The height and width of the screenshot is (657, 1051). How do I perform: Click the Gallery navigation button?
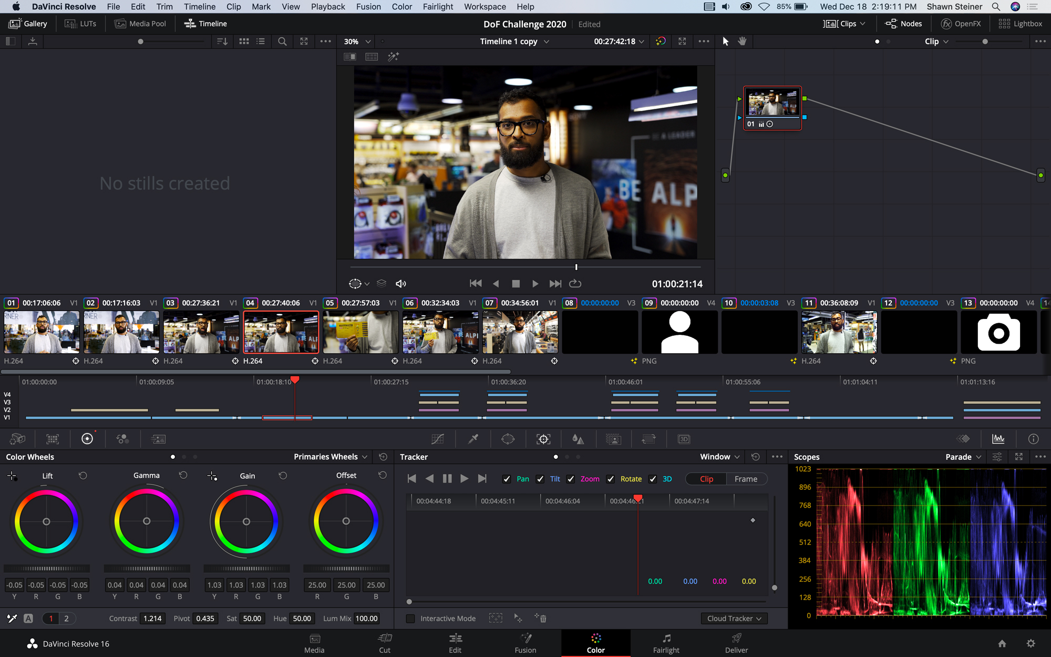coord(28,24)
